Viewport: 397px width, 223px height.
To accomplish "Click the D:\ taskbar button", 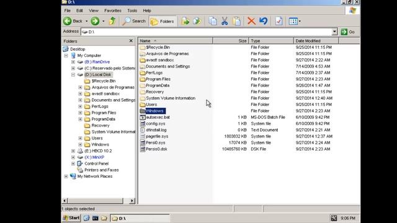I will click(x=140, y=218).
